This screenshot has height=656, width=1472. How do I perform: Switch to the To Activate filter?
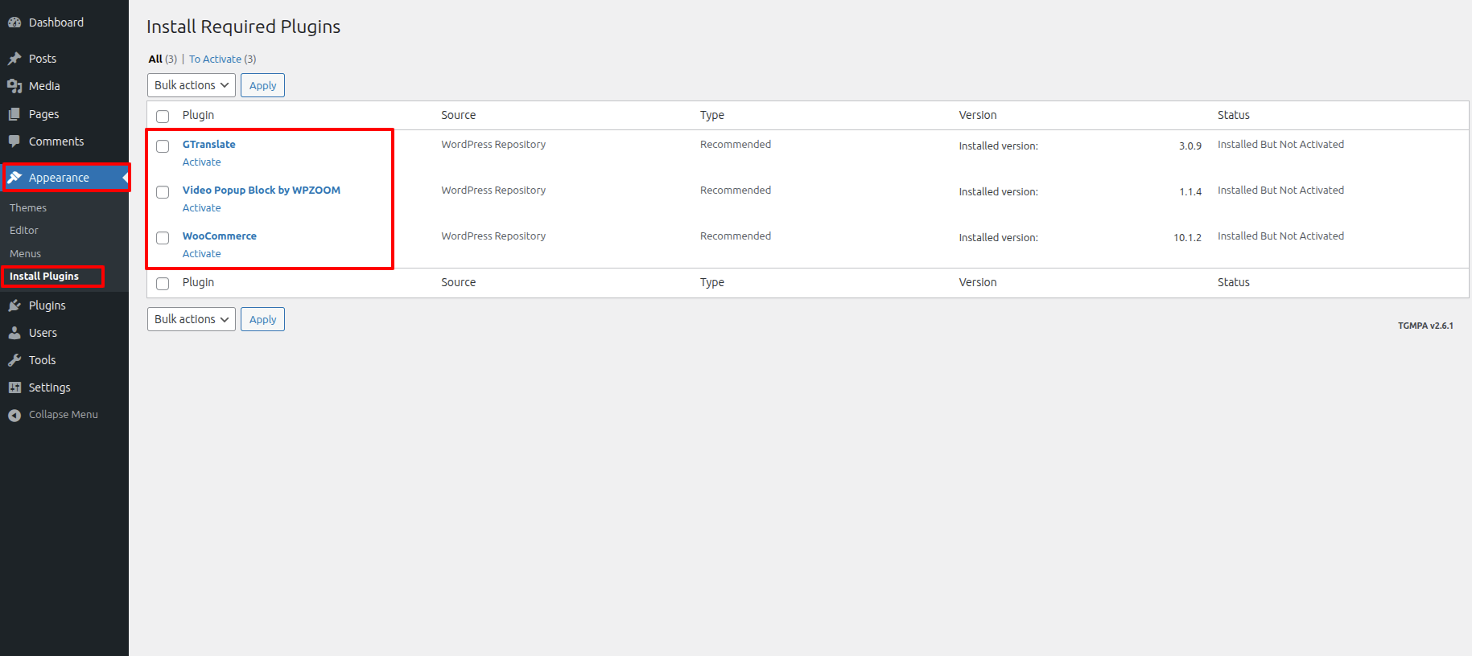pyautogui.click(x=215, y=59)
